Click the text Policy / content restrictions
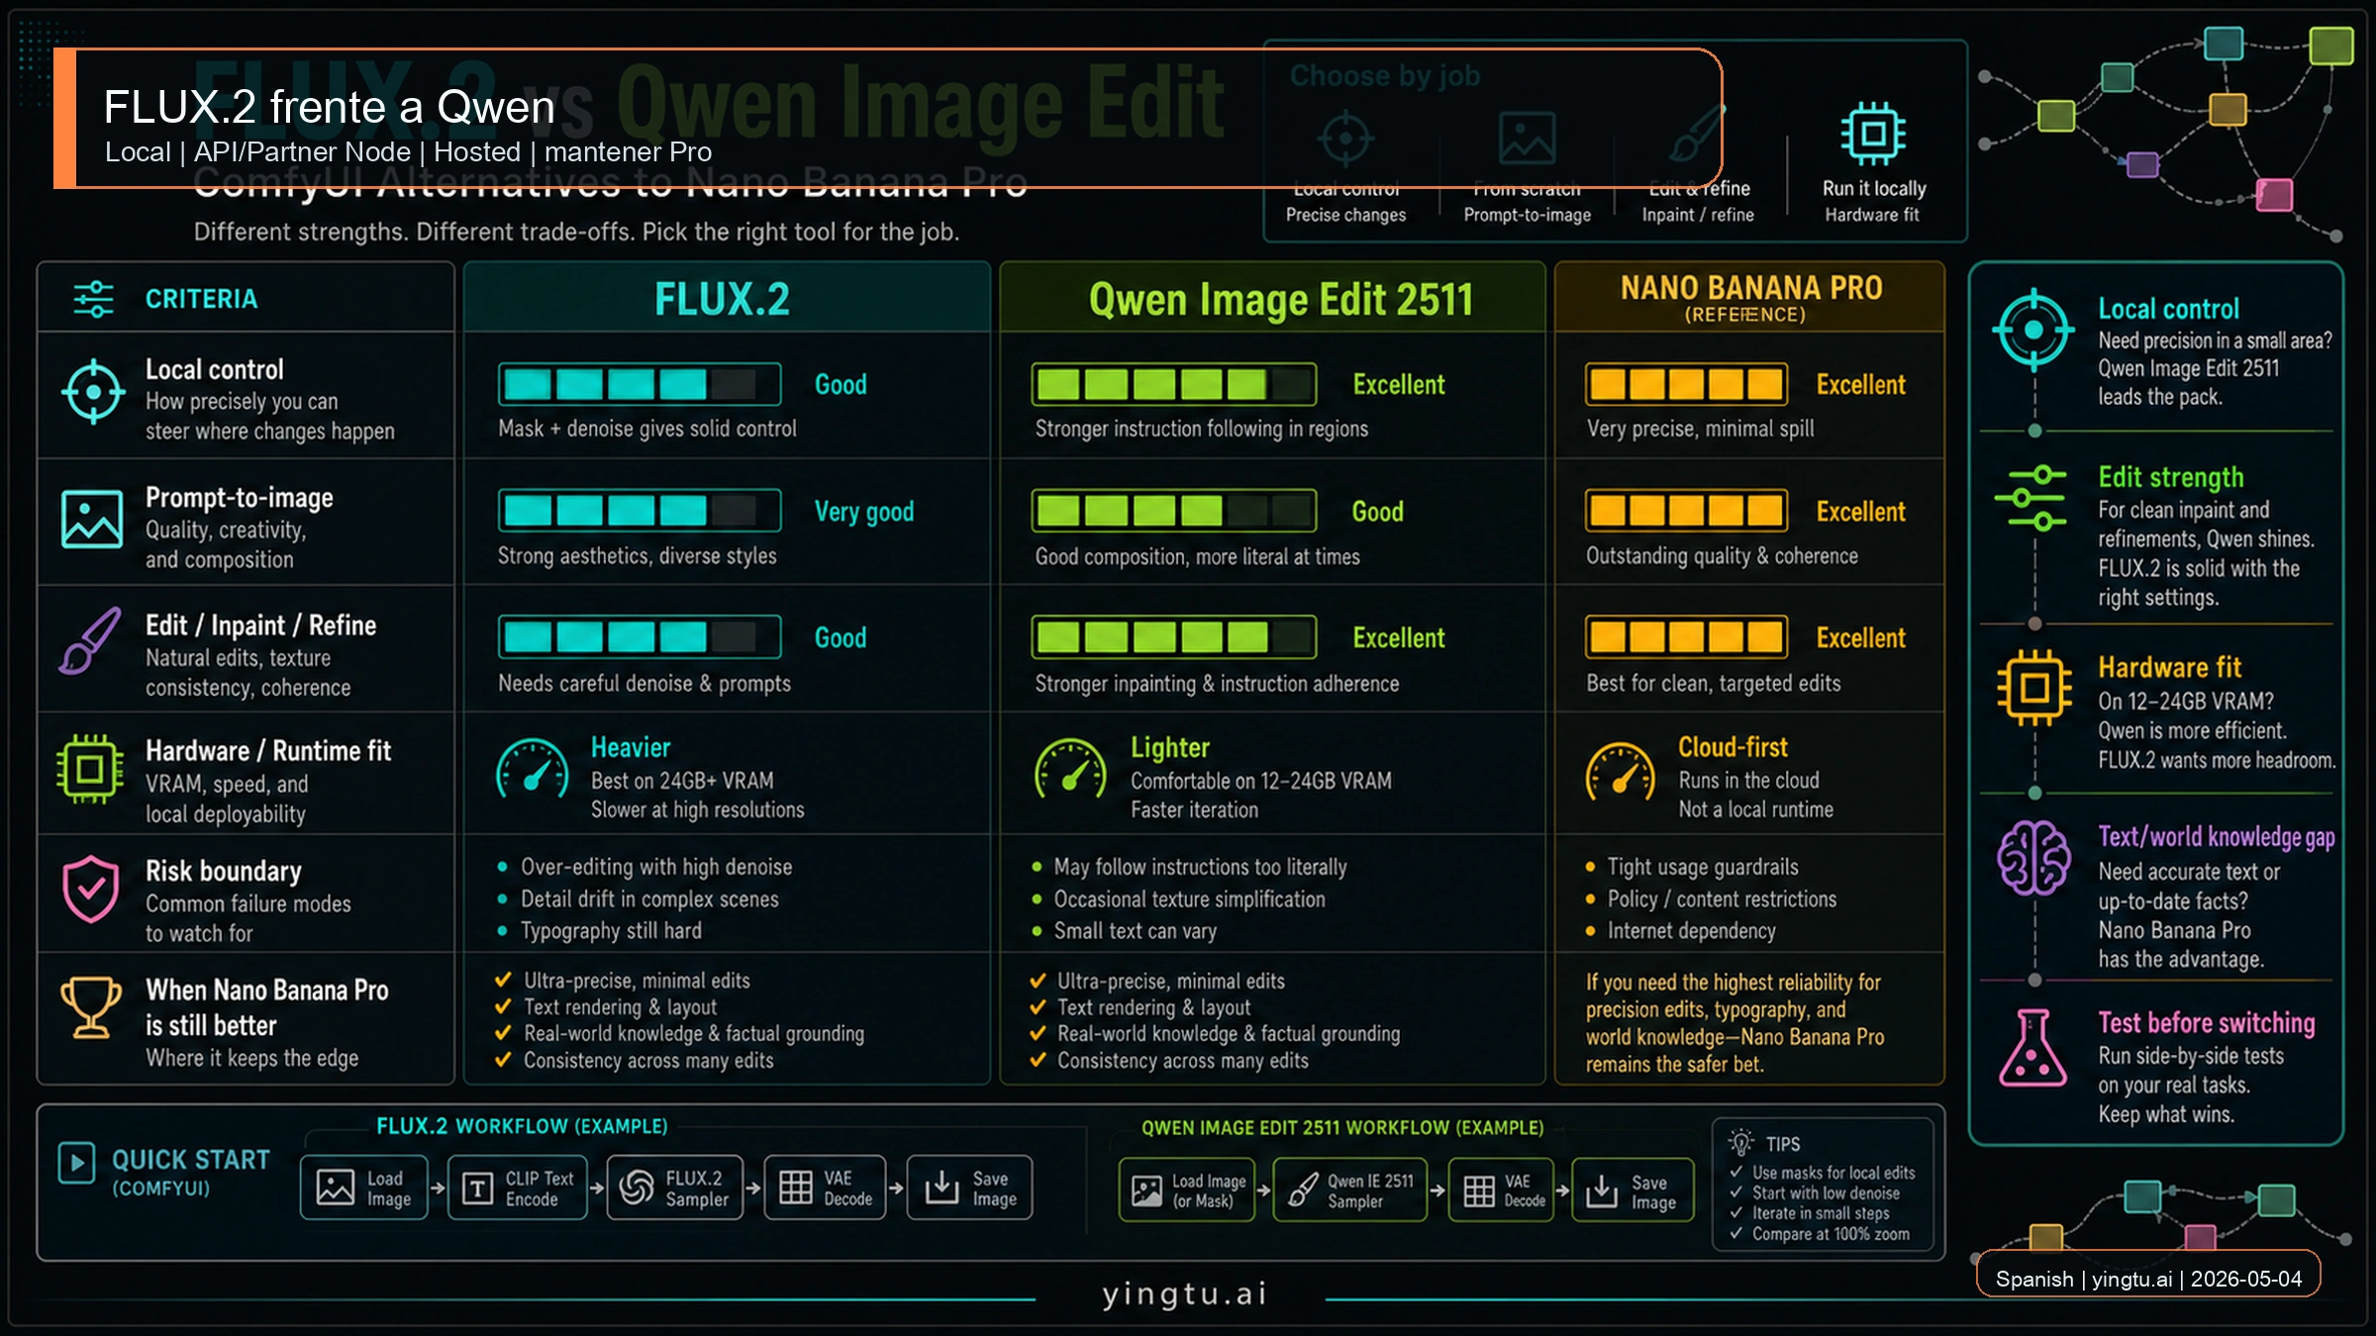The height and width of the screenshot is (1336, 2376). tap(1722, 899)
